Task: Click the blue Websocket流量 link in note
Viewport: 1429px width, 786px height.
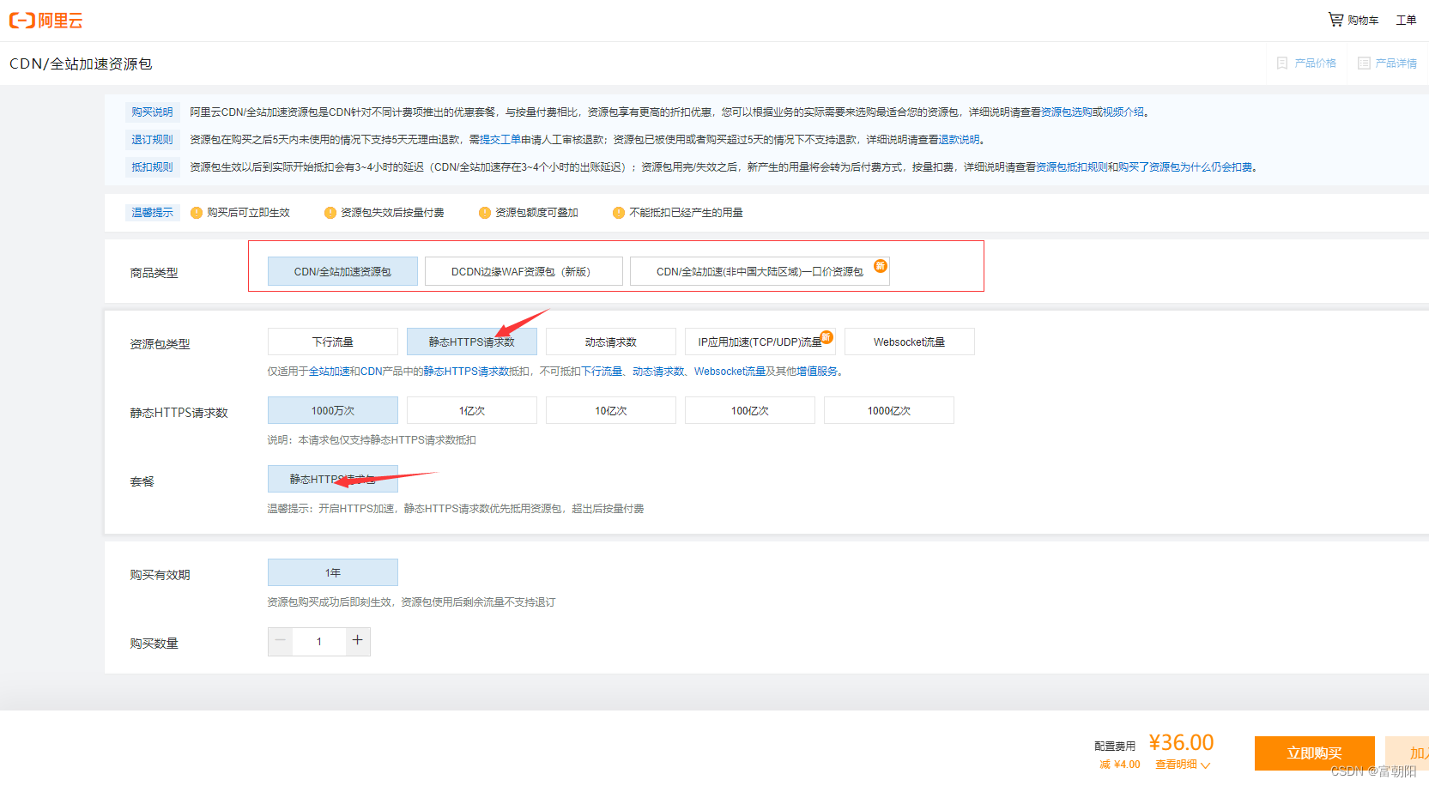Action: tap(730, 372)
